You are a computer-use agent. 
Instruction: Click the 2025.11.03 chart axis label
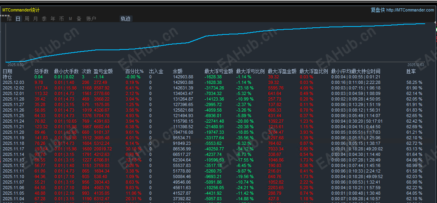pyautogui.click(x=15, y=65)
